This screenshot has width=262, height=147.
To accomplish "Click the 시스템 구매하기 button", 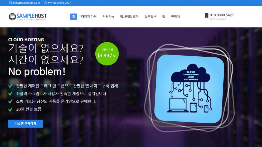I will [x=25, y=124].
